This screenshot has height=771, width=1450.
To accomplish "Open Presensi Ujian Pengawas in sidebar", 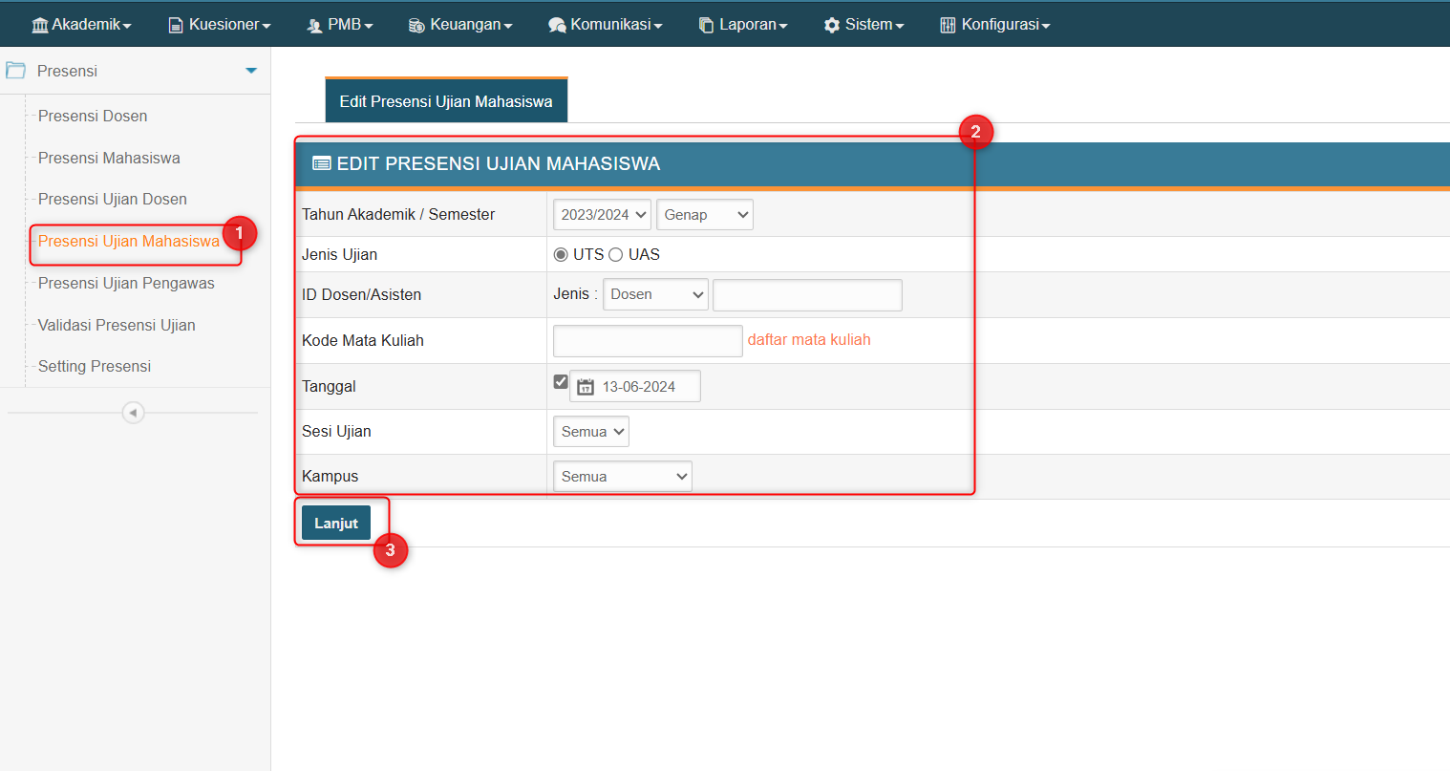I will (126, 284).
